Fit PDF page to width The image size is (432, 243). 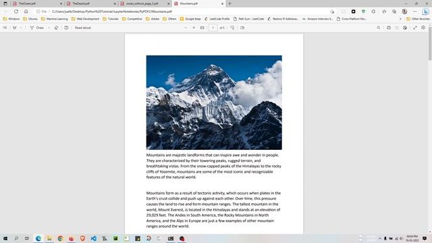(202, 28)
